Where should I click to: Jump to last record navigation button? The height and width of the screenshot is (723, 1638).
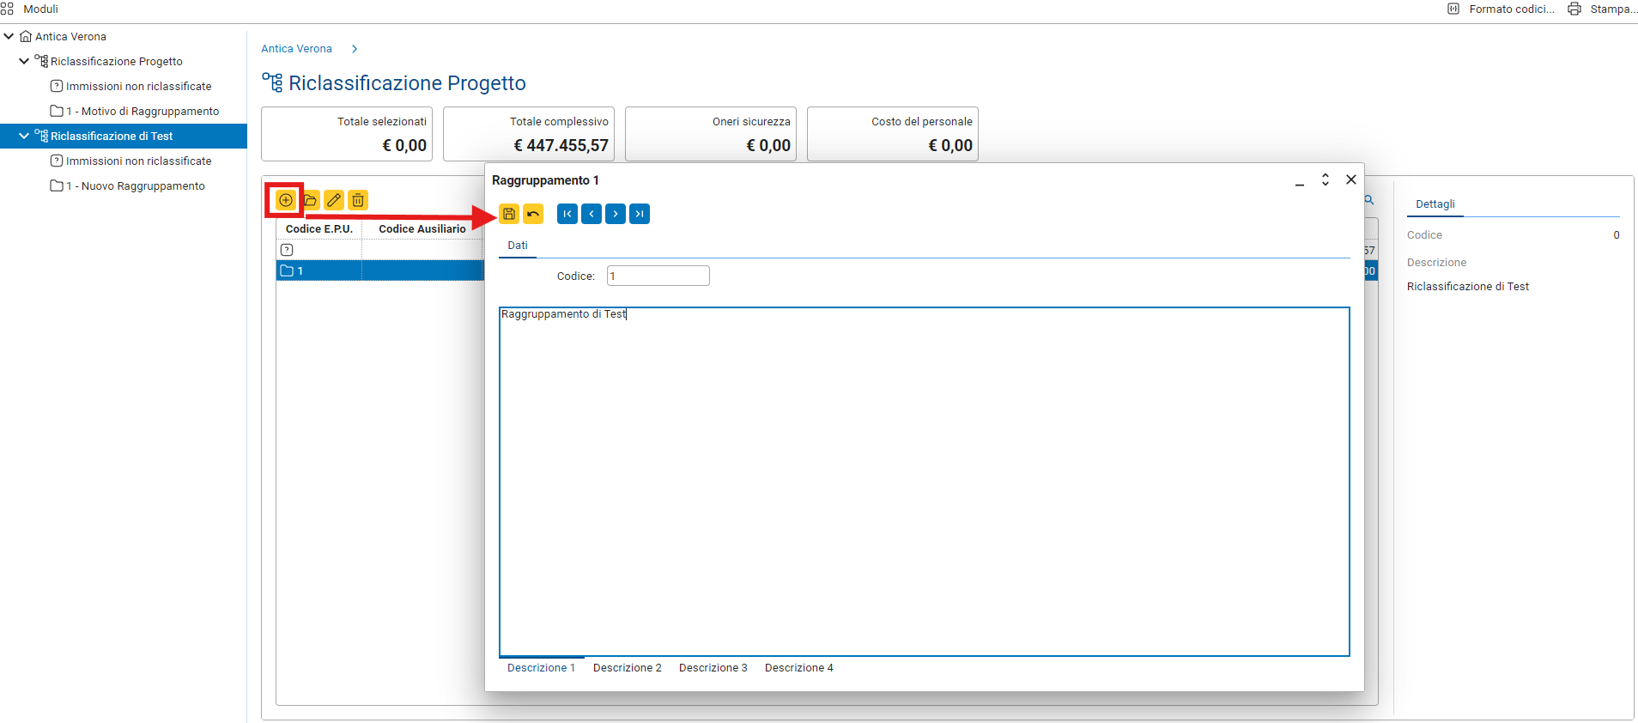point(640,214)
